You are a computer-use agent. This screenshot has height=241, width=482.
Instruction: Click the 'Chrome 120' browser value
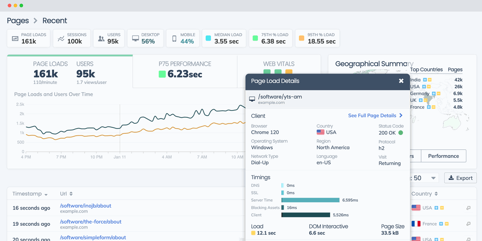pos(265,132)
